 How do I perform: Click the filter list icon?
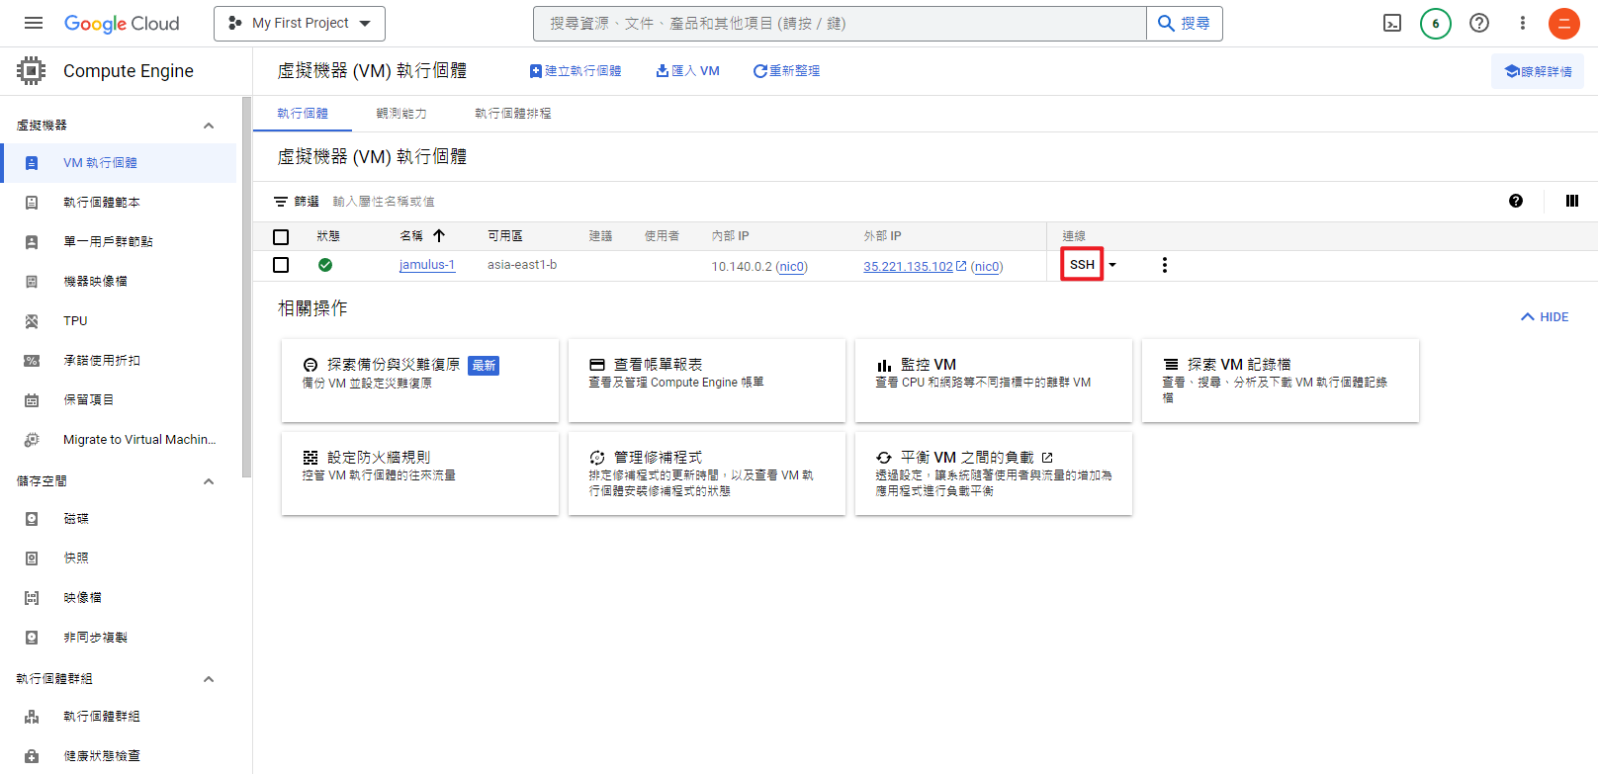[x=281, y=202]
